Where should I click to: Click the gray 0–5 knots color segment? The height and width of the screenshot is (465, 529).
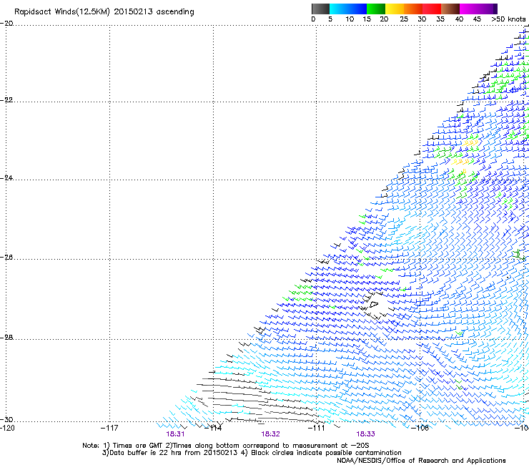click(320, 9)
